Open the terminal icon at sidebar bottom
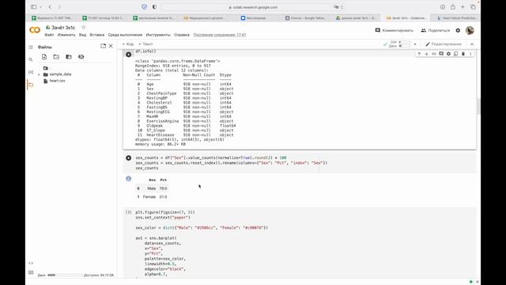506x285 pixels. [31, 272]
